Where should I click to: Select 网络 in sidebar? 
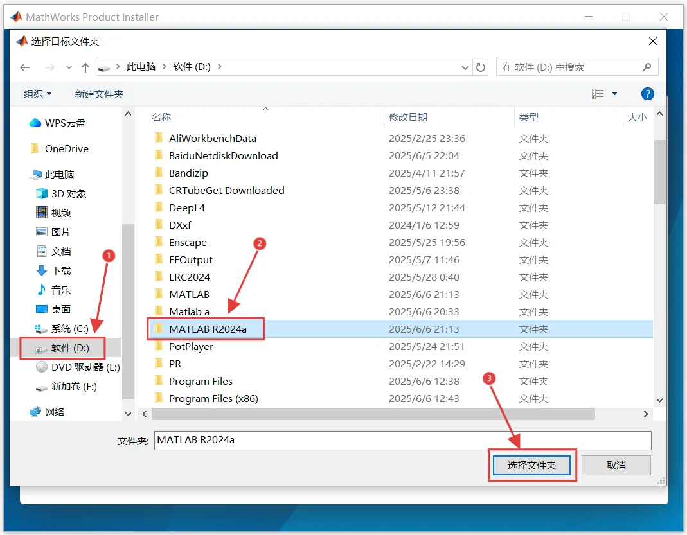pos(47,412)
